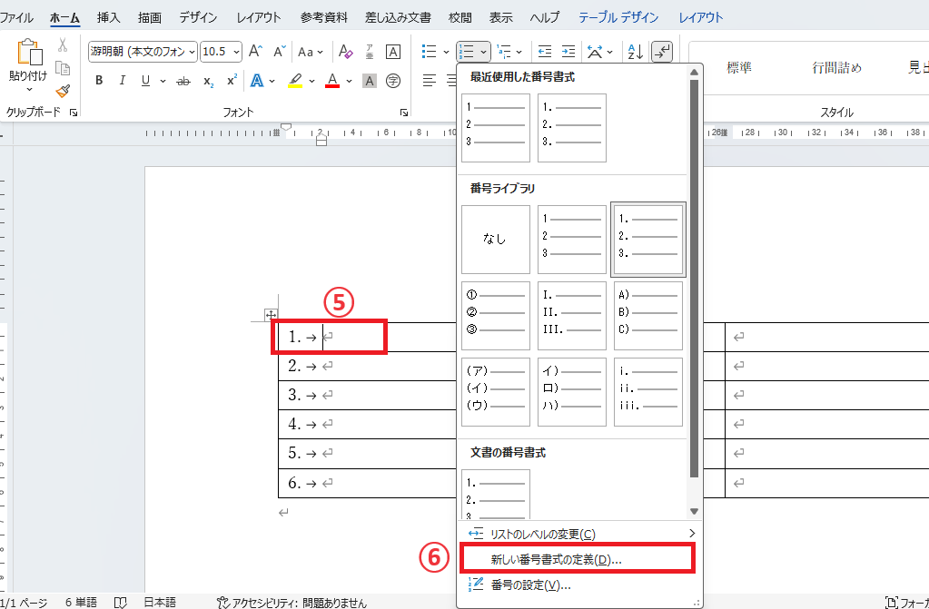Clear all formatting with the eraser icon
This screenshot has height=609, width=929.
345,52
